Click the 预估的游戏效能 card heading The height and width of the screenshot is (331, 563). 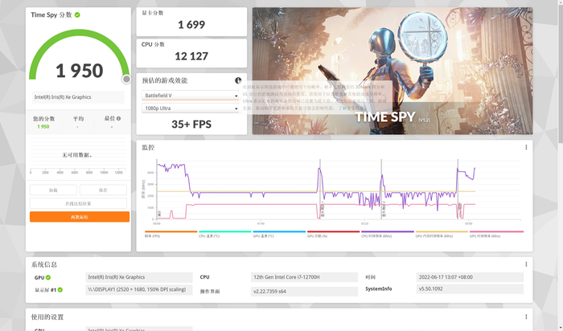164,80
